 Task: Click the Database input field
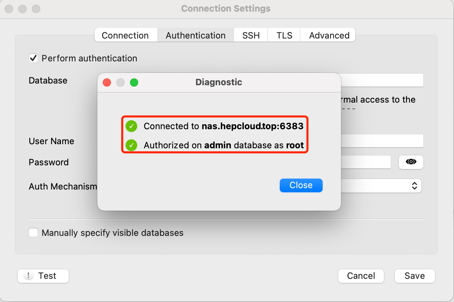[382, 80]
